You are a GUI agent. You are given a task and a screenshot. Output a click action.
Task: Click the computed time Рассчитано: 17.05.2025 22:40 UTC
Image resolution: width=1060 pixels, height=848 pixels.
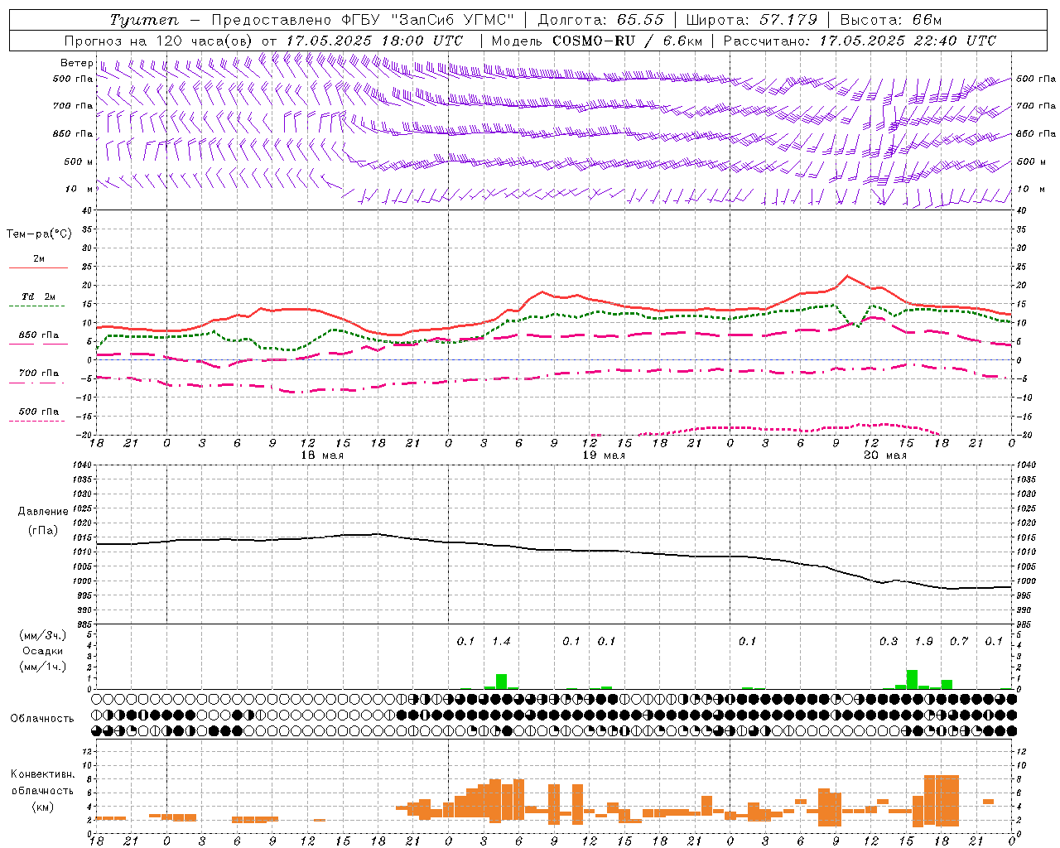(860, 41)
